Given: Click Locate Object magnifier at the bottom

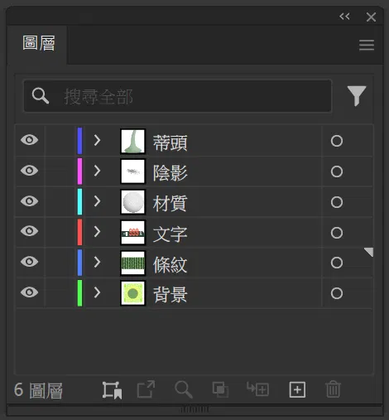Looking at the screenshot, I should pyautogui.click(x=184, y=389).
